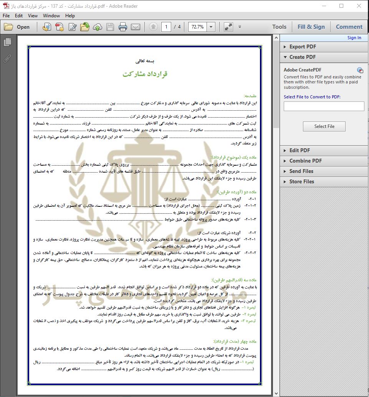Click the email envelope icon

point(136,27)
